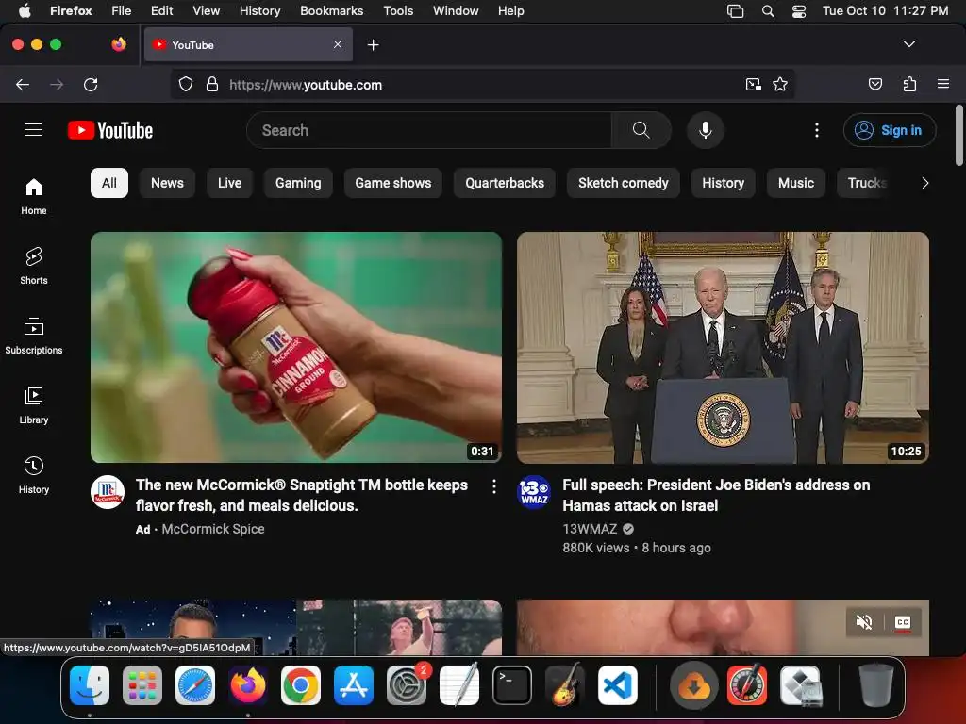
Task: Open Google Chrome from the Dock
Action: coord(301,685)
